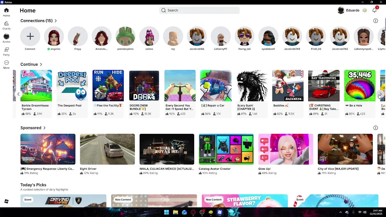This screenshot has width=386, height=217.
Task: Click the Today's Picks heading
Action: (33, 185)
